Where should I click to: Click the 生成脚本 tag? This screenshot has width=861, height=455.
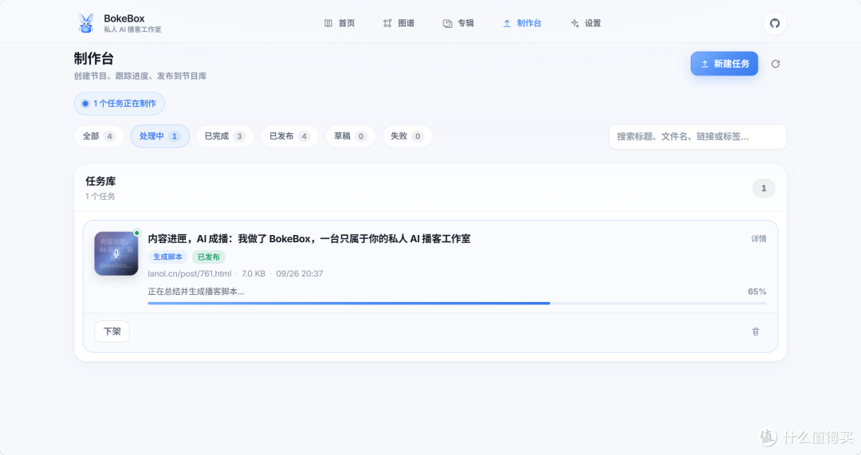point(167,257)
